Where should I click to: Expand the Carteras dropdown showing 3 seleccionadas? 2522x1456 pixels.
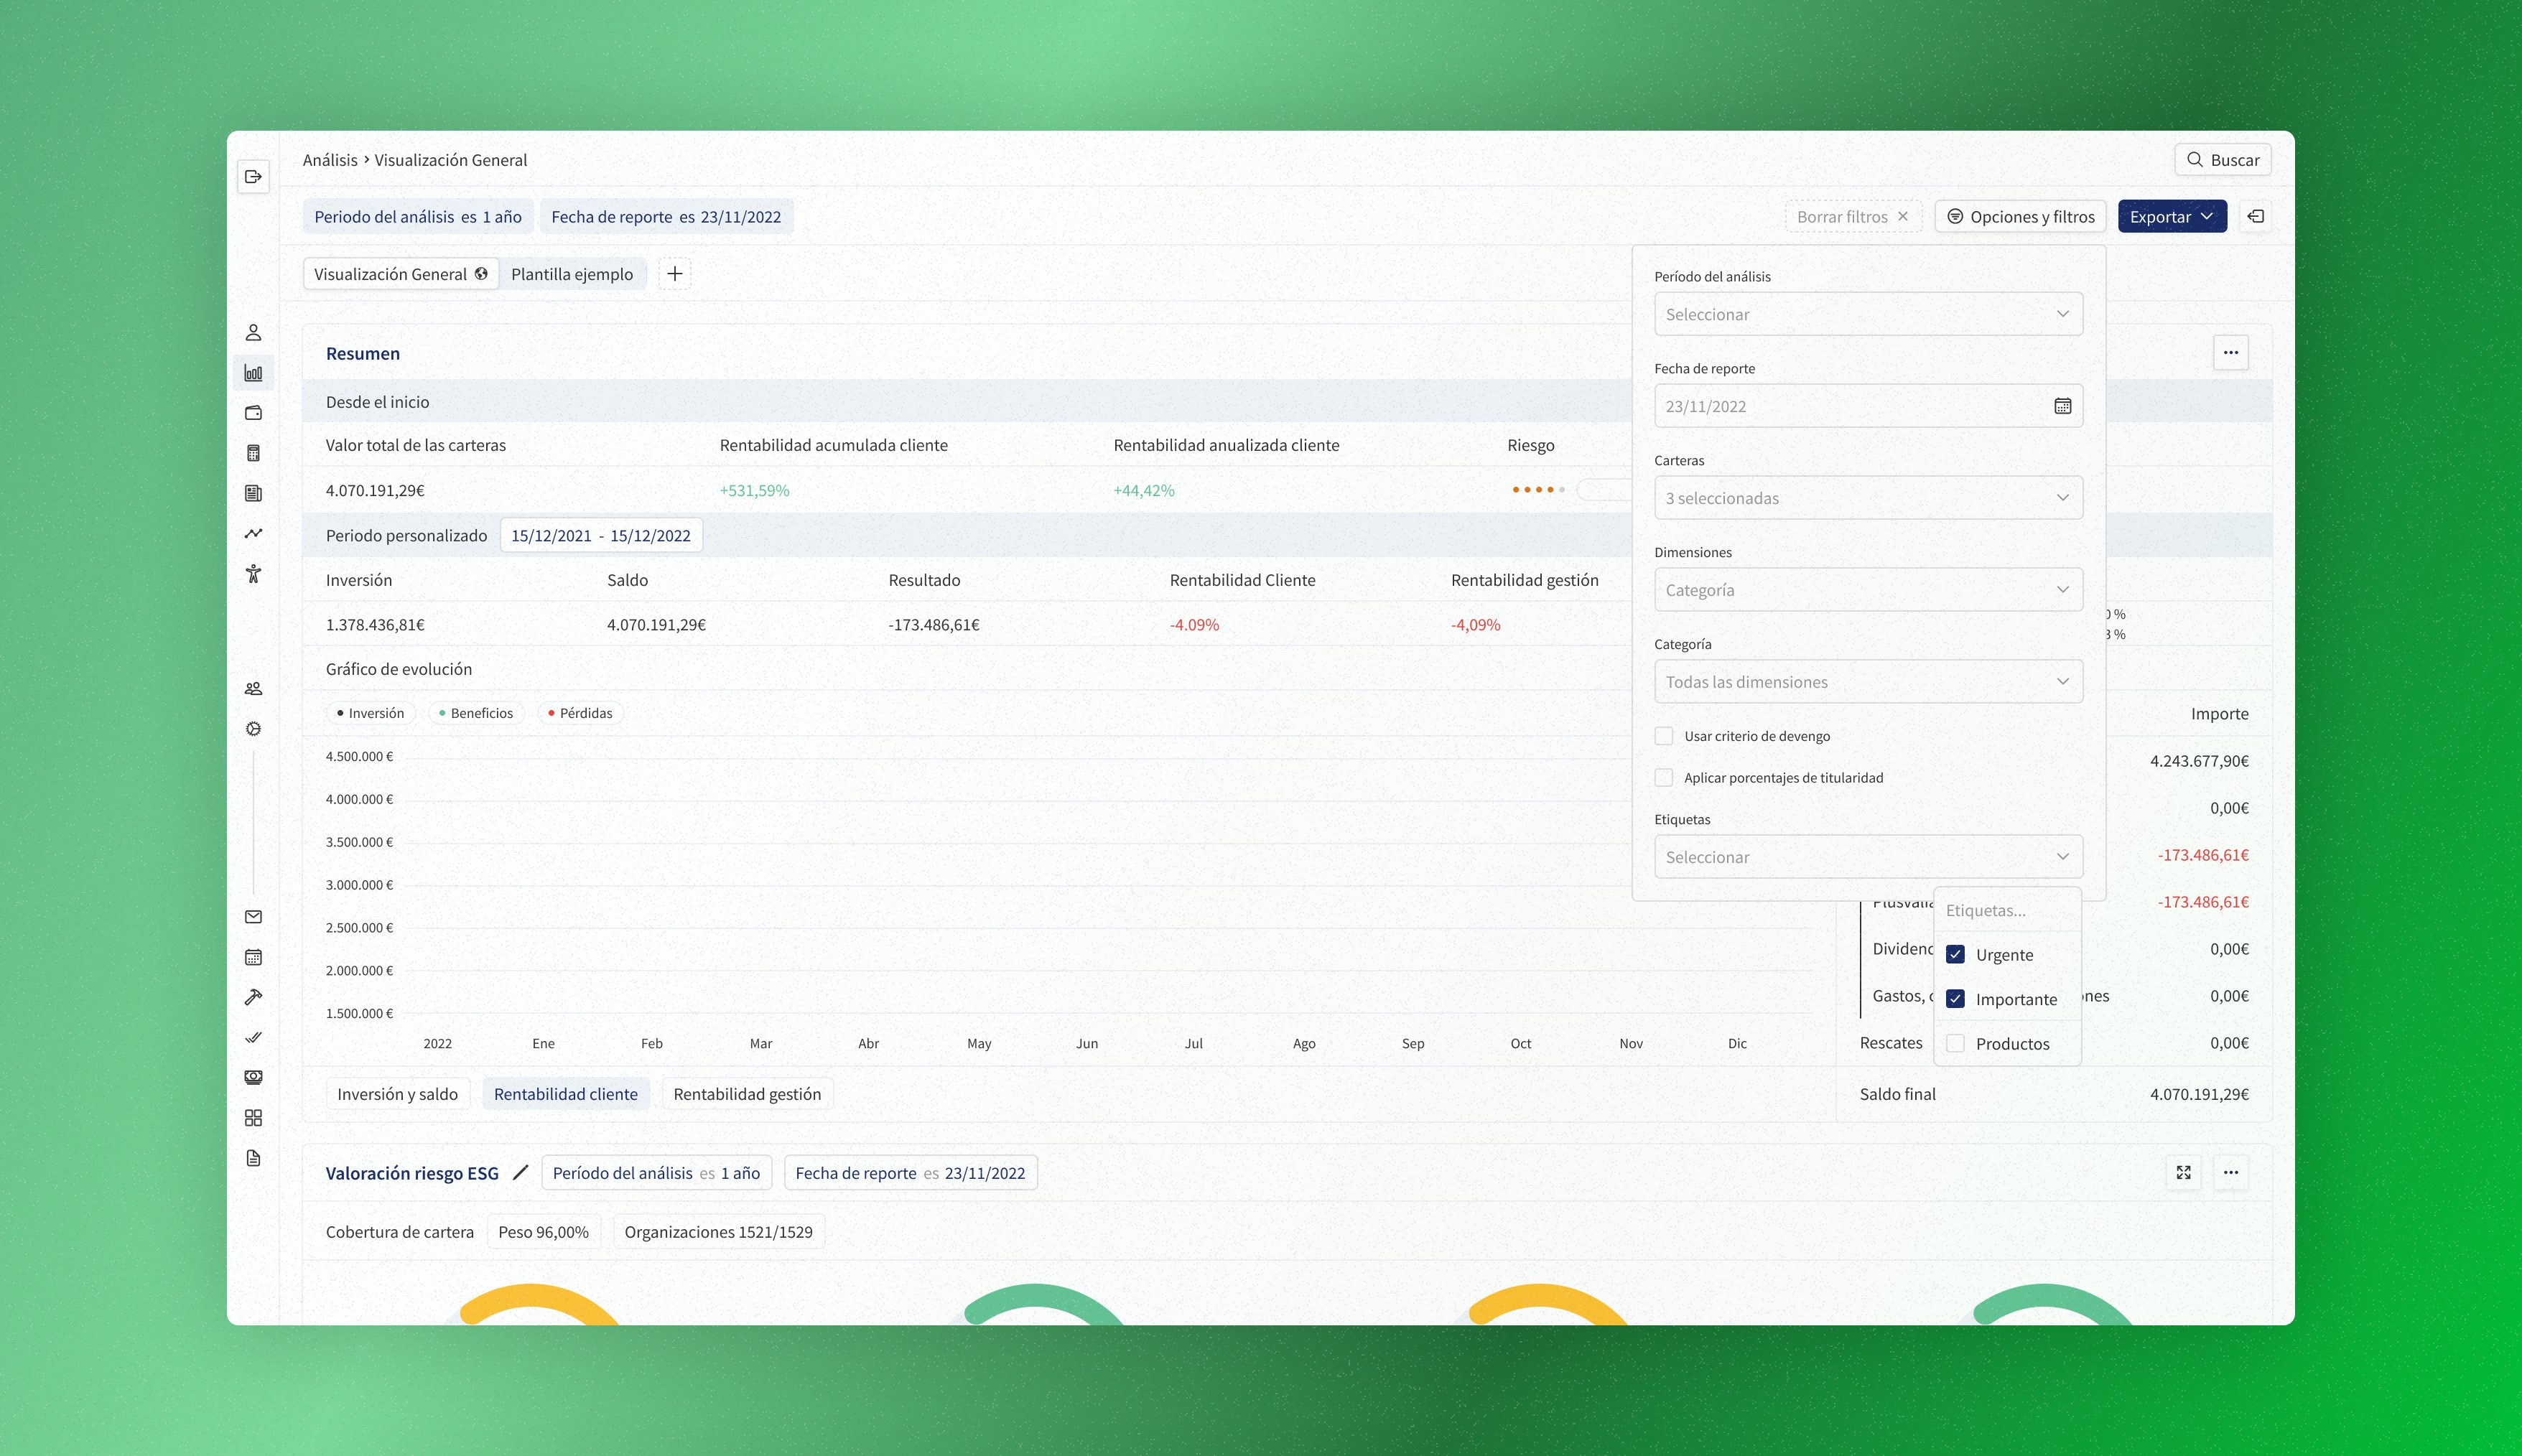1868,497
